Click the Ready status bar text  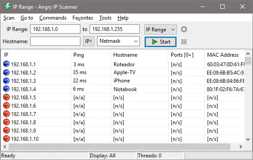tap(8, 156)
